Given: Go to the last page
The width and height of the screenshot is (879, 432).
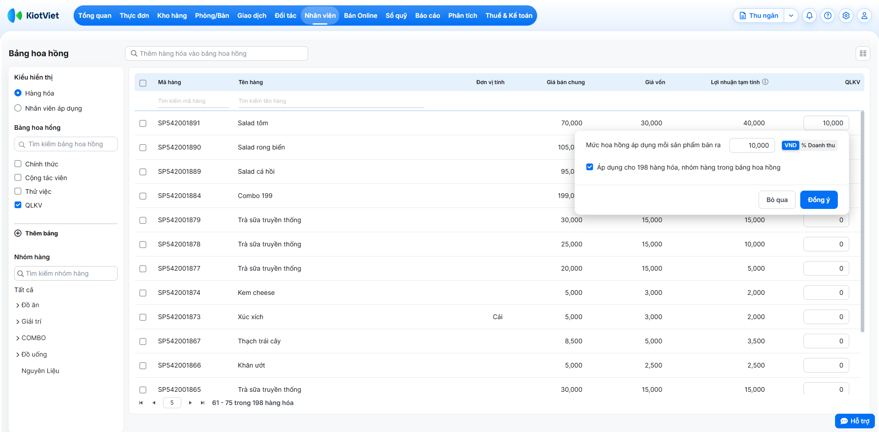Looking at the screenshot, I should [x=203, y=403].
